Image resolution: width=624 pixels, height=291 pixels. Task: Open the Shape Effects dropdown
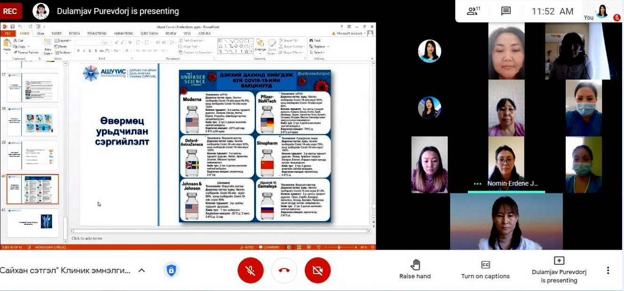click(x=292, y=53)
